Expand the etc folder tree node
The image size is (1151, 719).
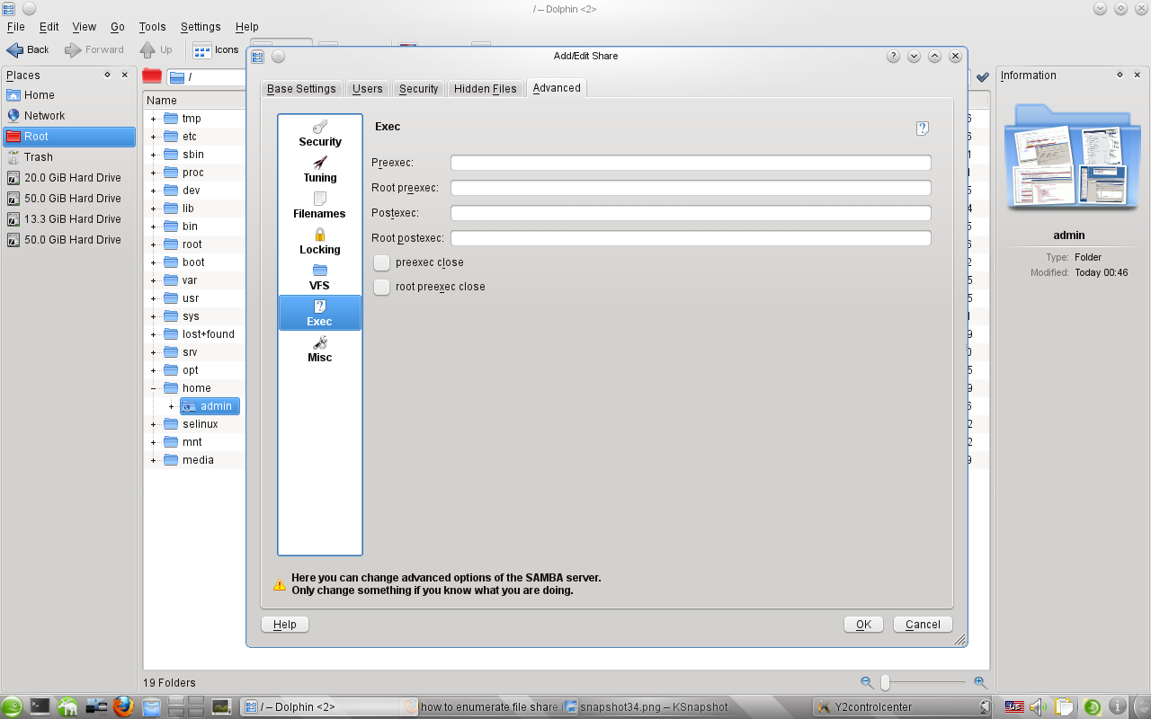(x=153, y=137)
